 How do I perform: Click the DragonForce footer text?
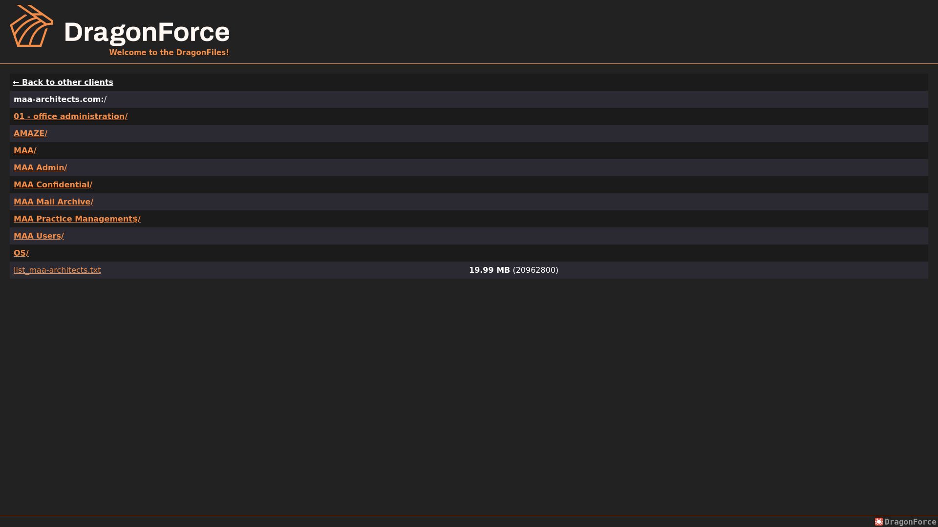910,522
